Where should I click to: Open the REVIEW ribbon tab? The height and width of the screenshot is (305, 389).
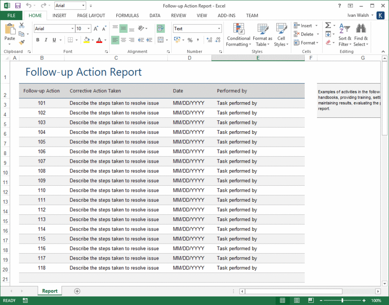[x=178, y=15]
